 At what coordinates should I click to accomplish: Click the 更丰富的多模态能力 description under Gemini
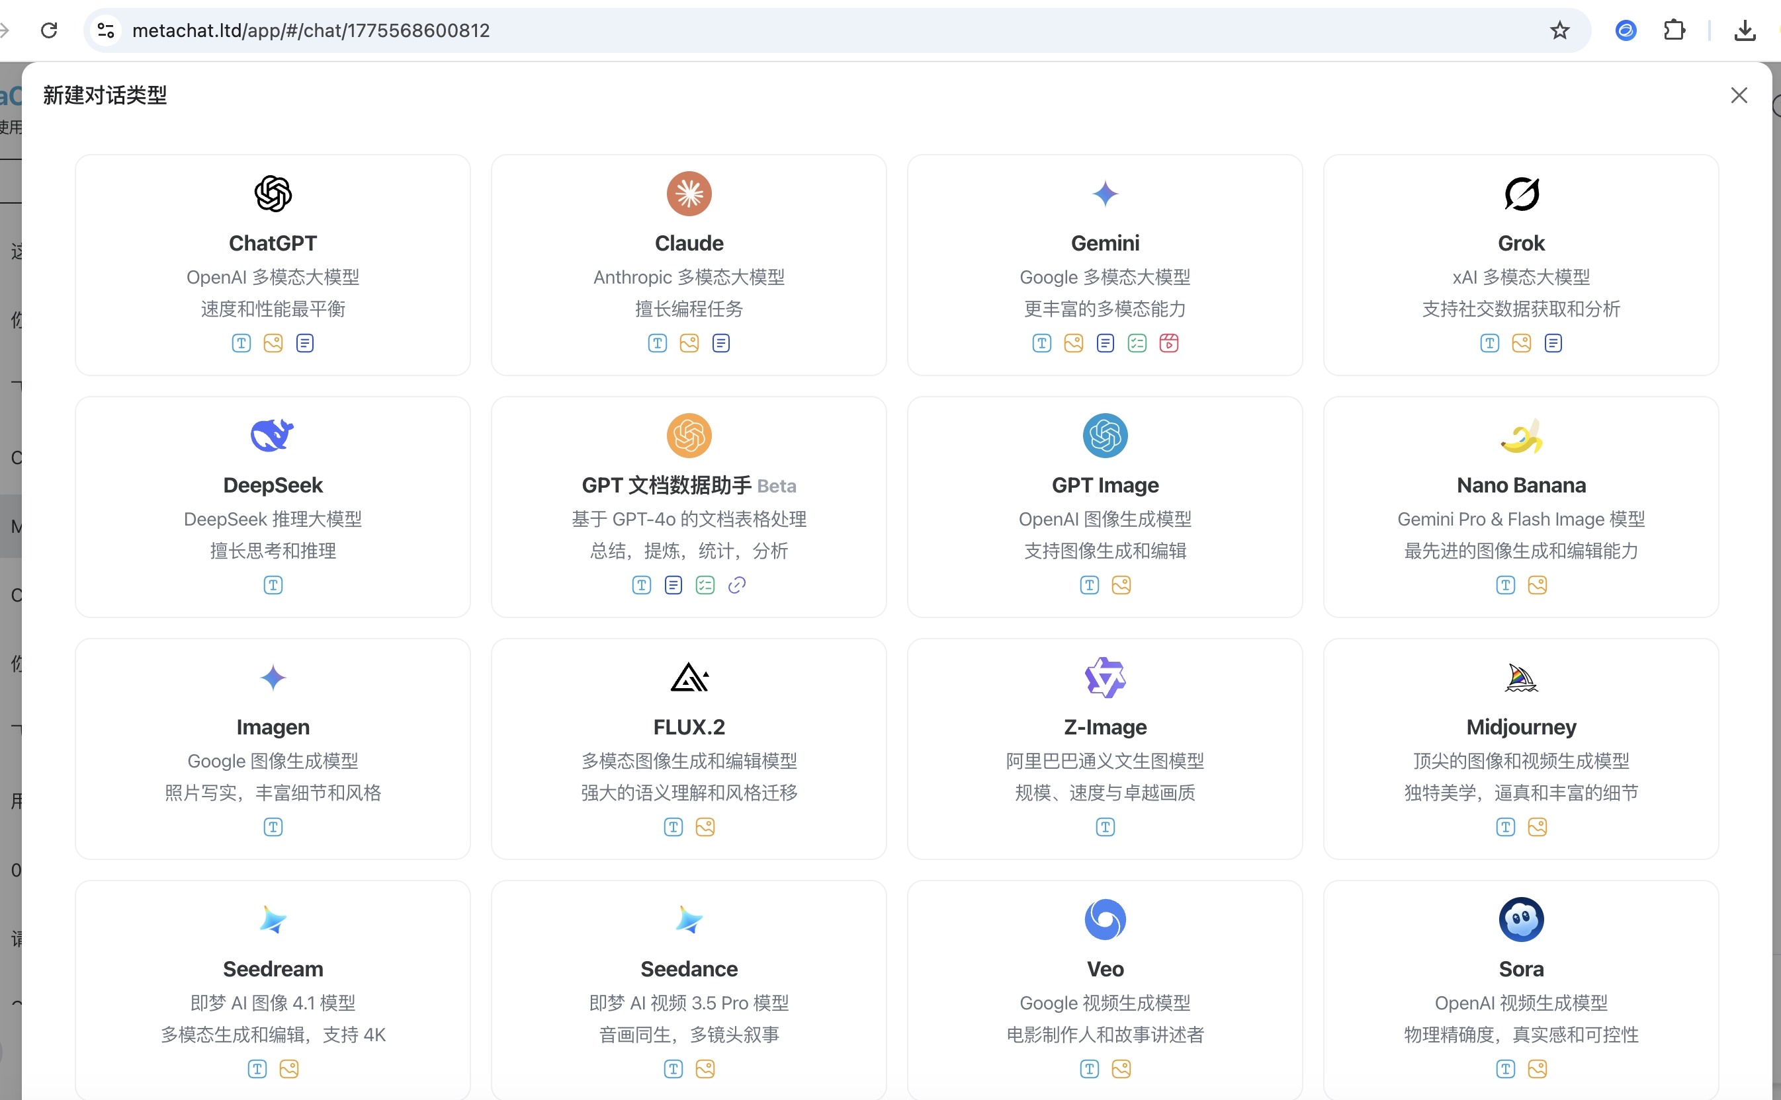1105,309
